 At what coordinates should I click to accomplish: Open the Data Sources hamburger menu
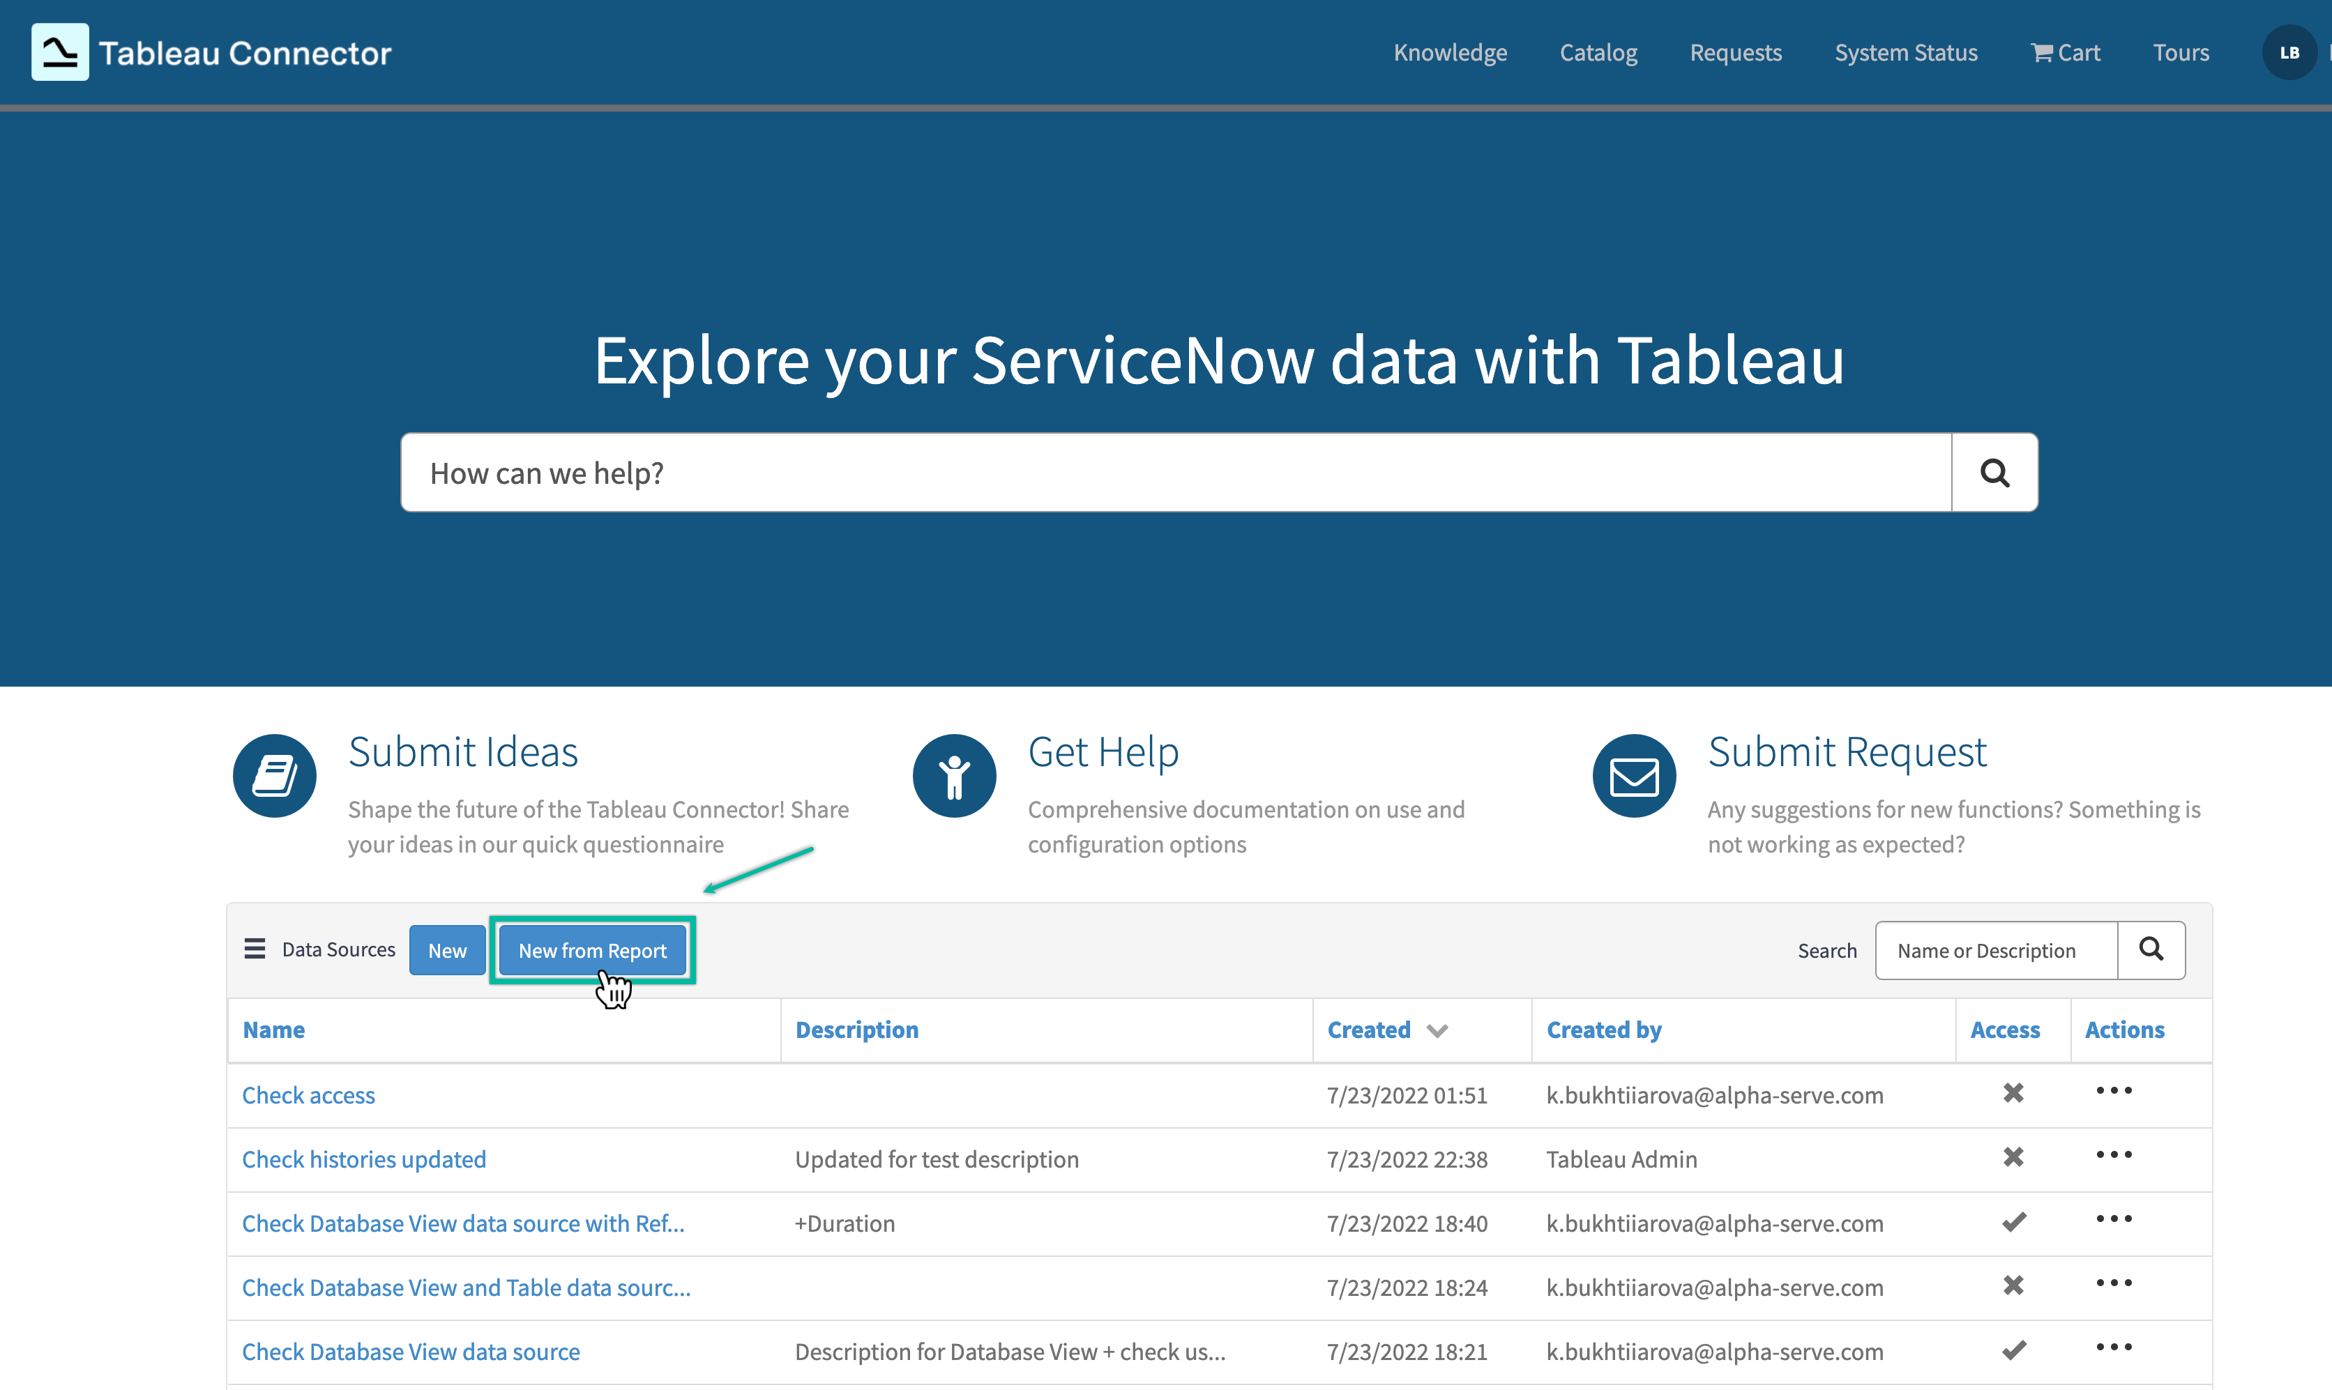click(x=254, y=949)
